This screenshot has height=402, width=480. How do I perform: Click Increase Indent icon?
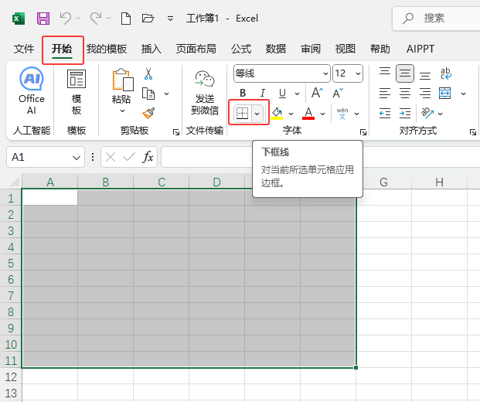[405, 114]
